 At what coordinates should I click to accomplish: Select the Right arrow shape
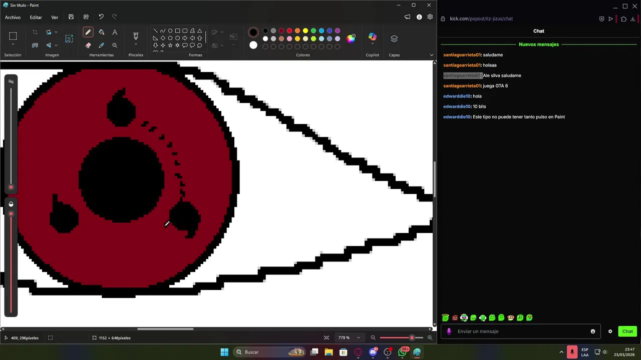tap(185, 38)
